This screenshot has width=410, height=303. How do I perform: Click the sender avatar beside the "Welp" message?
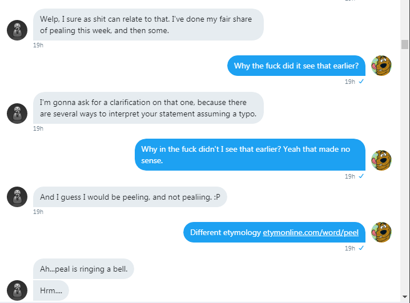[x=17, y=30]
